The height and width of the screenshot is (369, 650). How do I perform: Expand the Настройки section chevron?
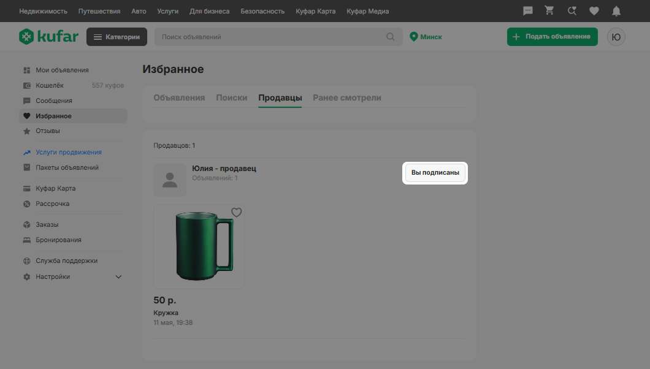[118, 276]
